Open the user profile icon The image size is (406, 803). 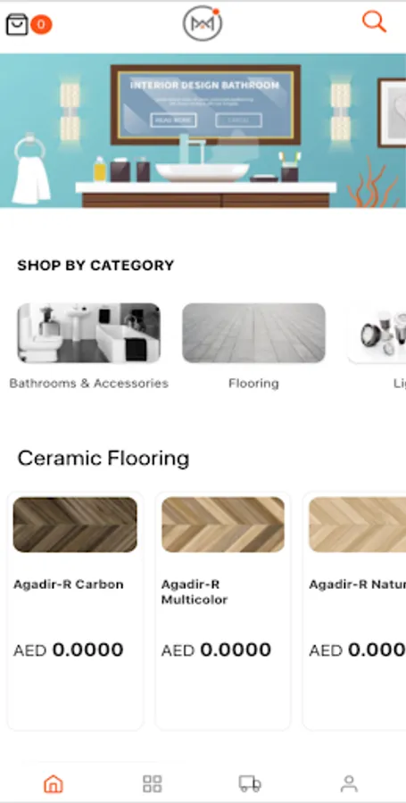(349, 783)
